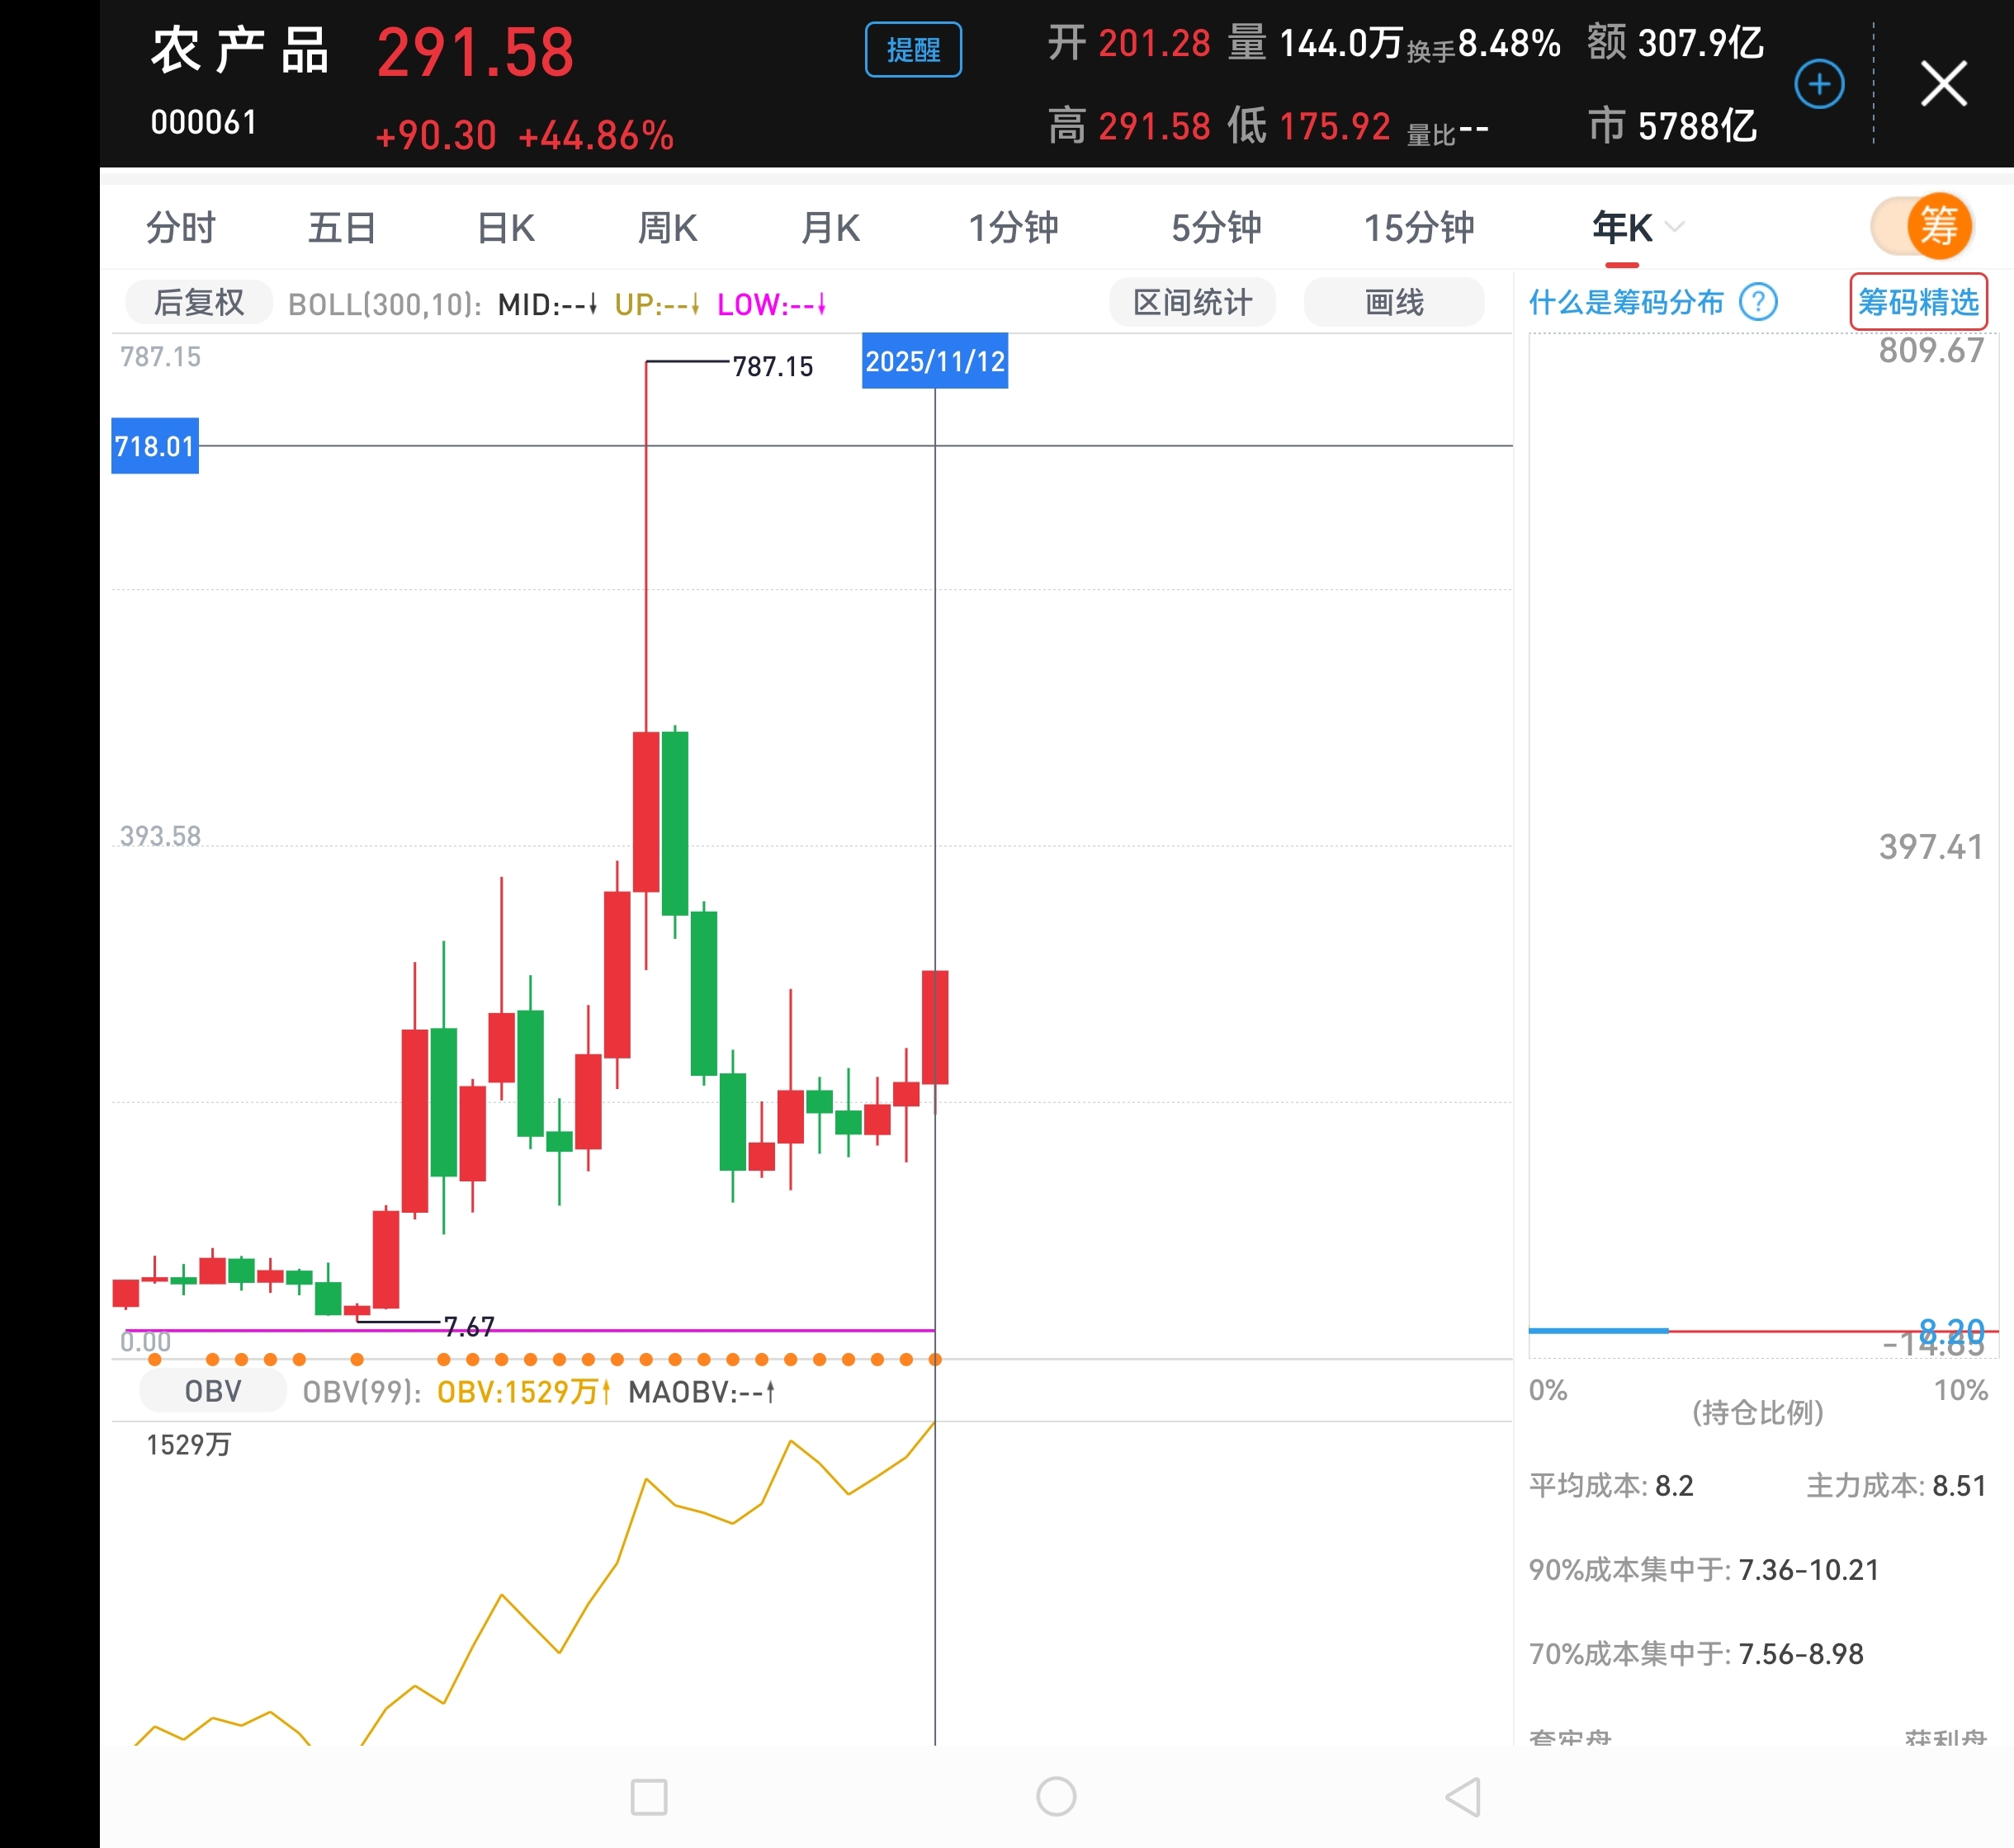The width and height of the screenshot is (2014, 1848).
Task: Expand the 年K period dropdown arrow
Action: [x=1676, y=227]
